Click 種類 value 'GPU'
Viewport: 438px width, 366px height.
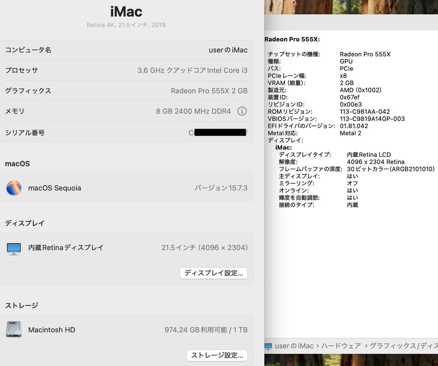point(346,61)
